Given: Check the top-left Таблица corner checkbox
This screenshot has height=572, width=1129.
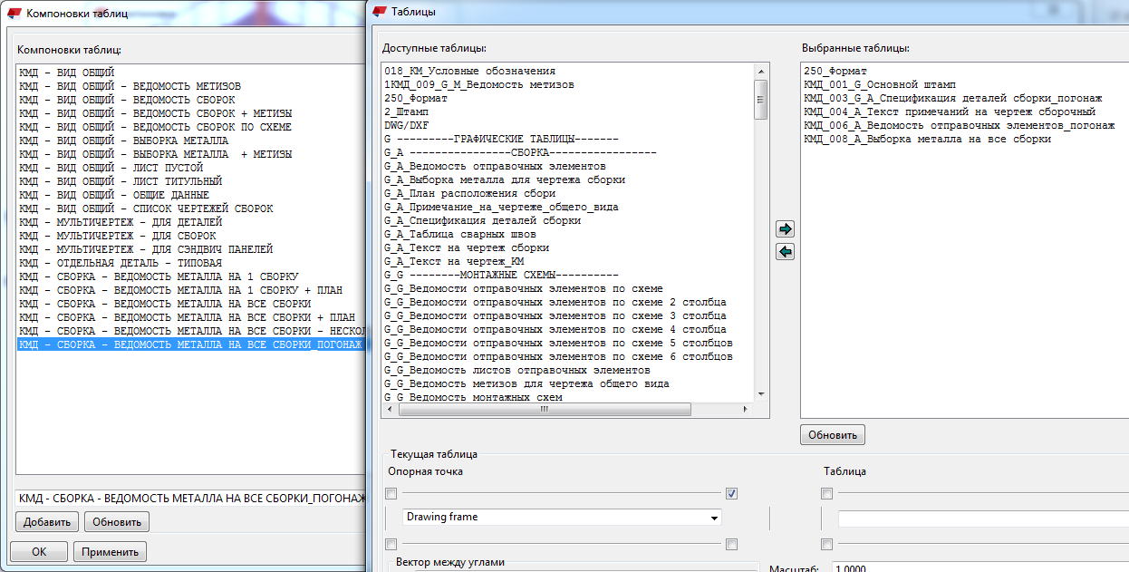Looking at the screenshot, I should coord(826,494).
